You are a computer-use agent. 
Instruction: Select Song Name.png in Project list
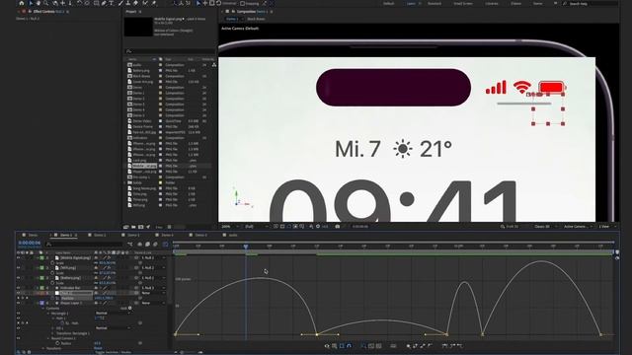pyautogui.click(x=144, y=188)
